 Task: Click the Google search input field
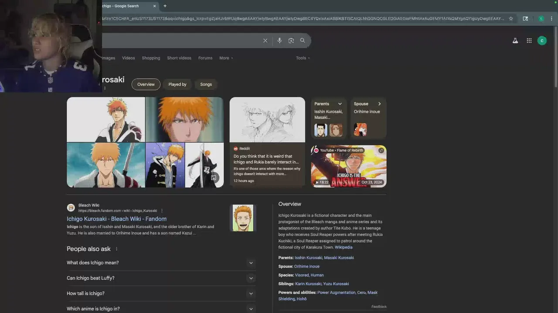tap(181, 40)
